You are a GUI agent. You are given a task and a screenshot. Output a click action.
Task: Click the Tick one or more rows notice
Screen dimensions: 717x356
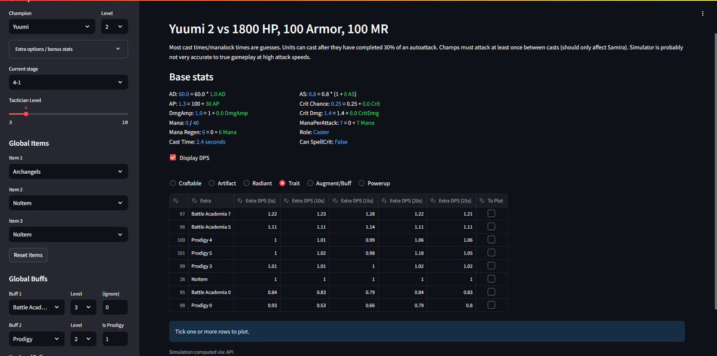click(427, 332)
